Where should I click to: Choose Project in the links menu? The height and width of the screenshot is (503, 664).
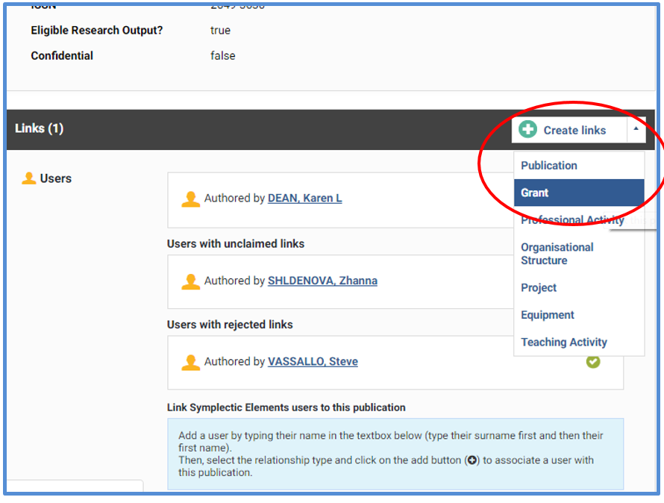pos(539,288)
